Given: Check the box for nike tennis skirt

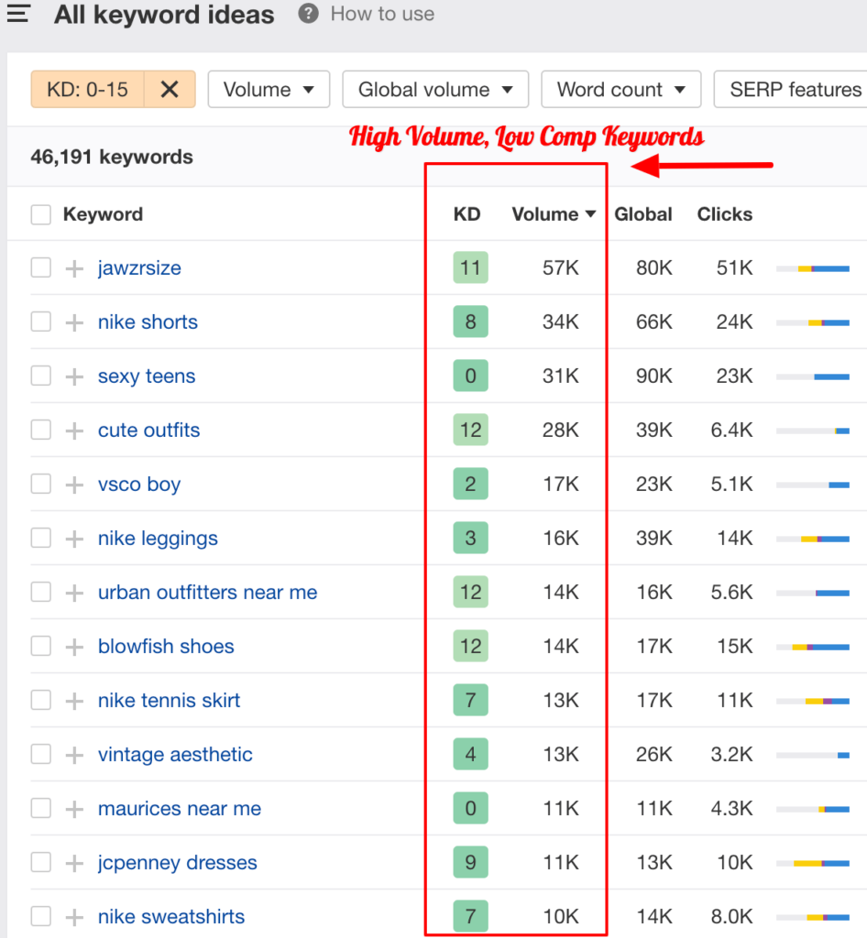Looking at the screenshot, I should [x=40, y=701].
